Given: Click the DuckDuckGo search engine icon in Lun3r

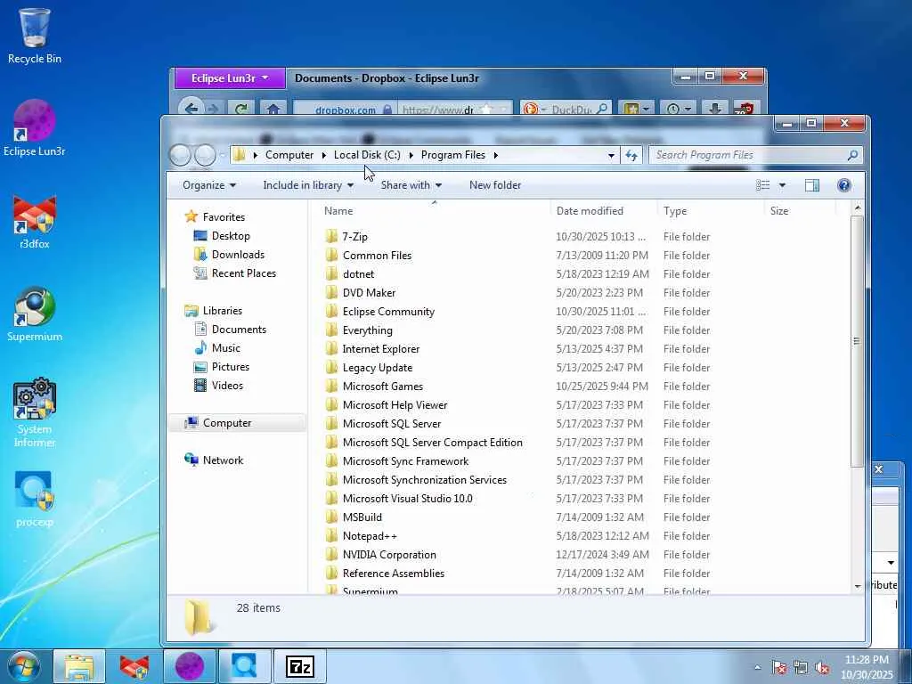Looking at the screenshot, I should click(x=531, y=109).
